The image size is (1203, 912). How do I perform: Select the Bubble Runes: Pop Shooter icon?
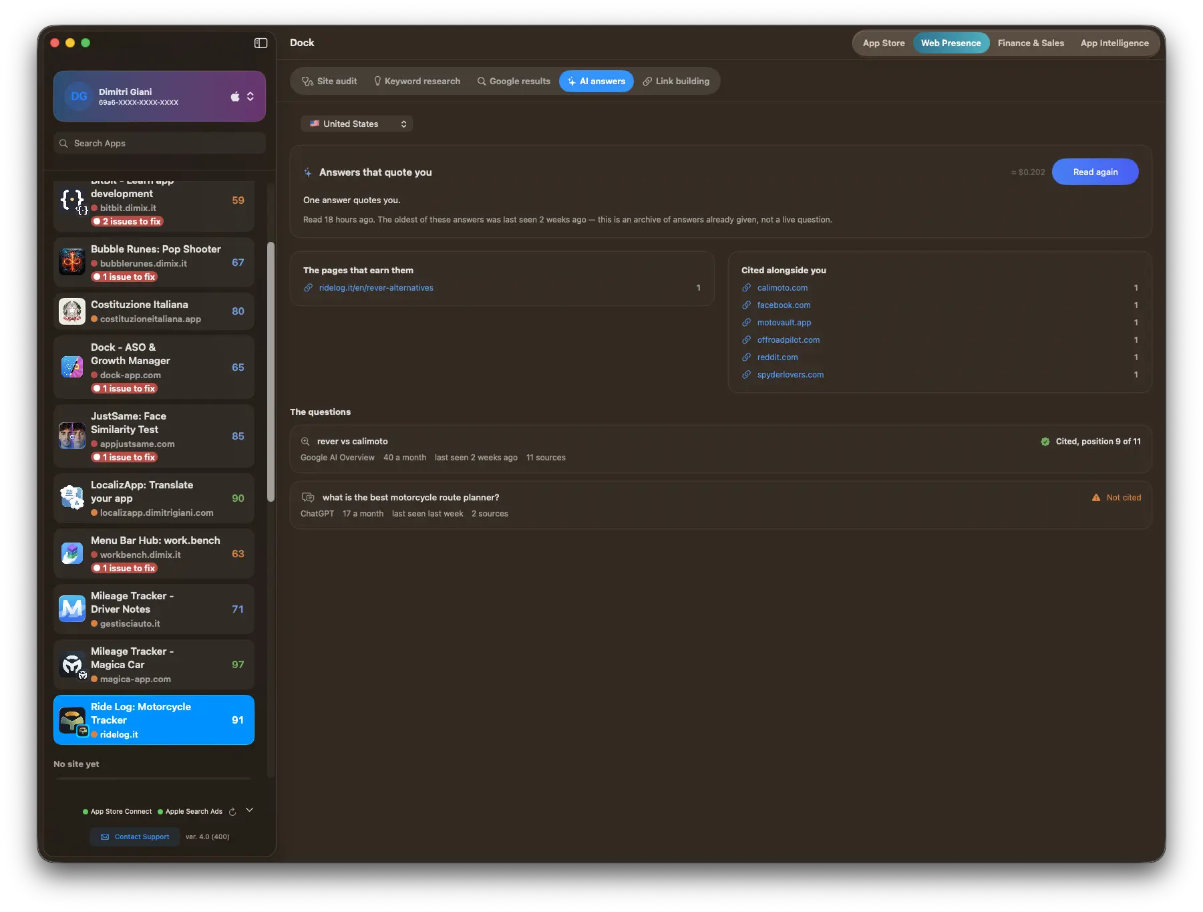tap(72, 262)
